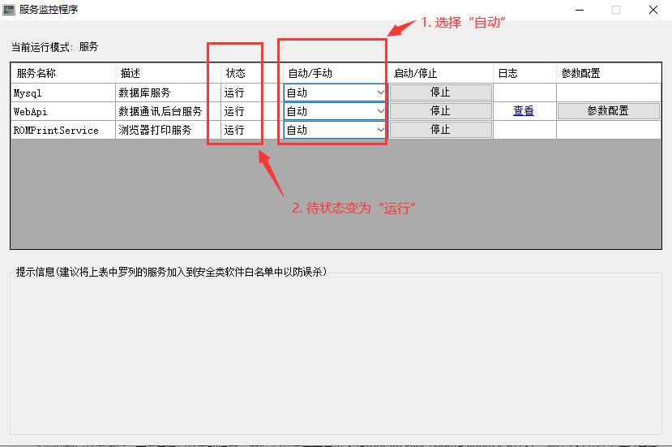Viewport: 672px width, 447px height.
Task: Click the 服务名称 column header
Action: pyautogui.click(x=62, y=73)
